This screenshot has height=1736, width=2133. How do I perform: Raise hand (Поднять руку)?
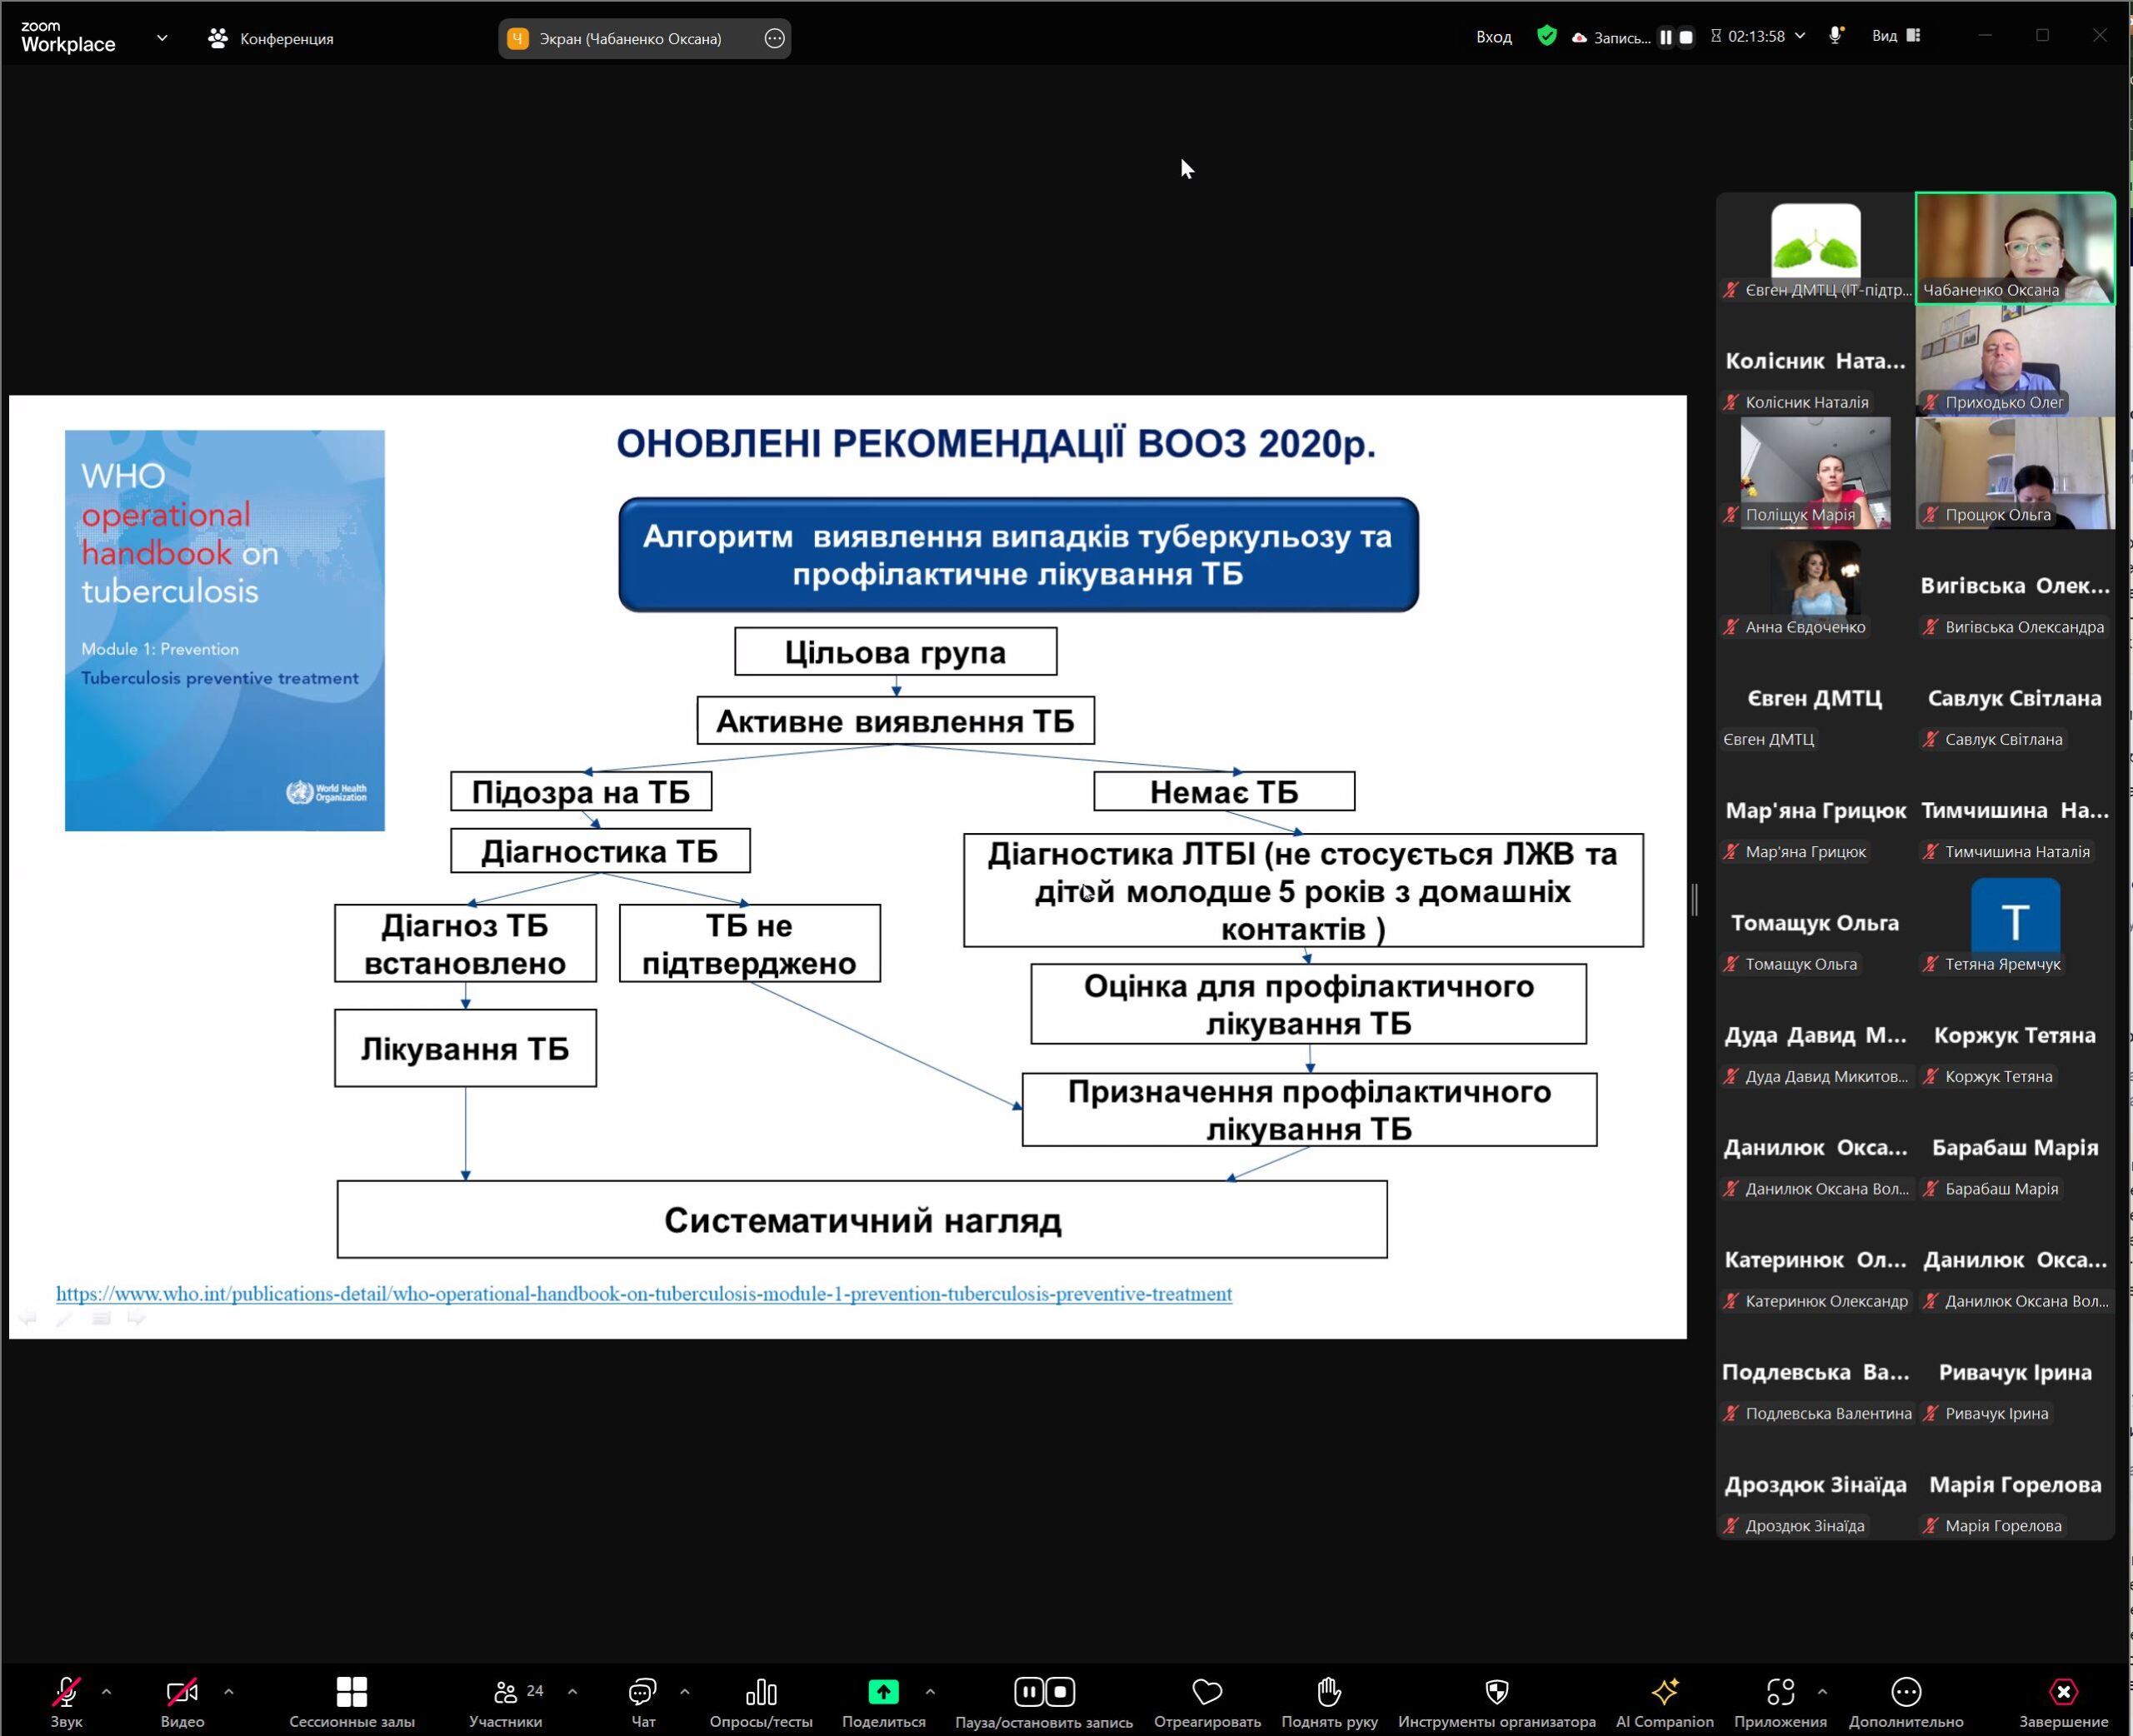click(x=1328, y=1699)
